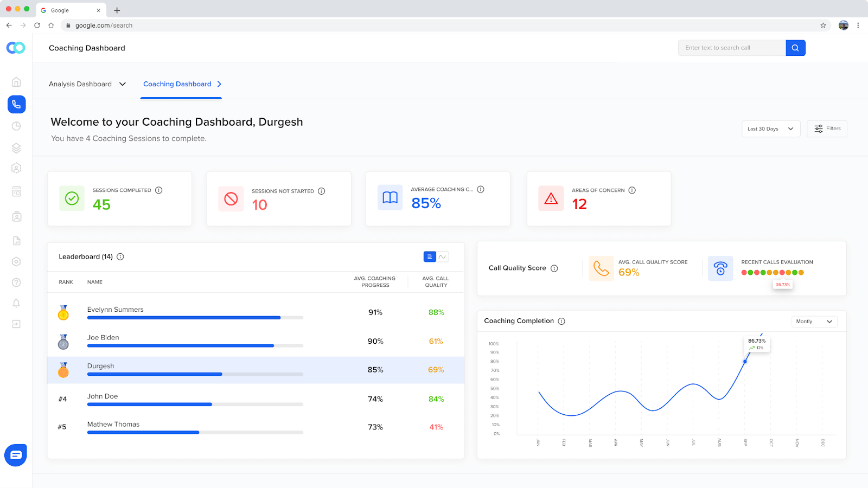Change Coaching Completion from Monthly view
Screen dimensions: 868x488
point(813,321)
